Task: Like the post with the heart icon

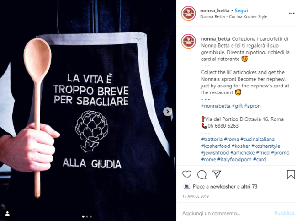Action: tap(187, 174)
